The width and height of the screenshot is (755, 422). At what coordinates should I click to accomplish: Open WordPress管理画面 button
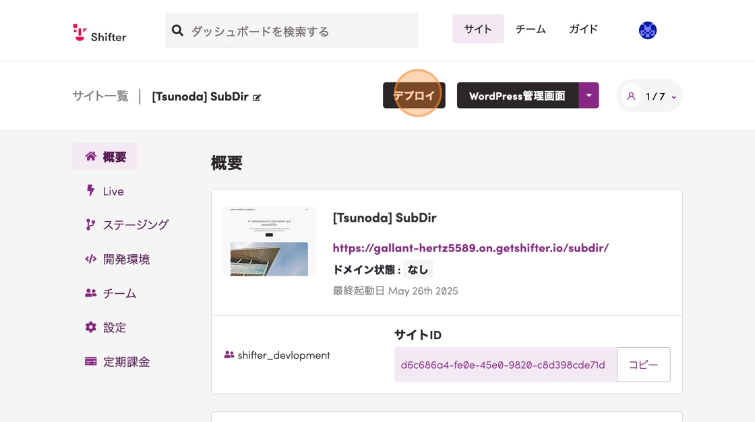point(518,95)
